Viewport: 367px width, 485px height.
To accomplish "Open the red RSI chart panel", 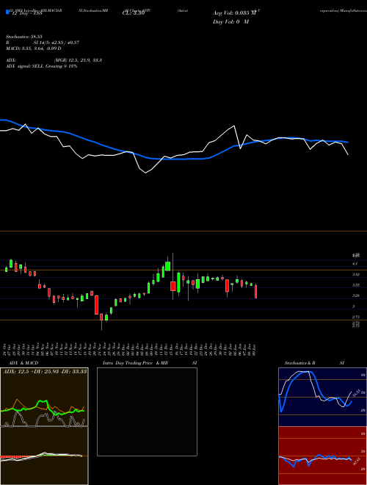I will [x=322, y=456].
